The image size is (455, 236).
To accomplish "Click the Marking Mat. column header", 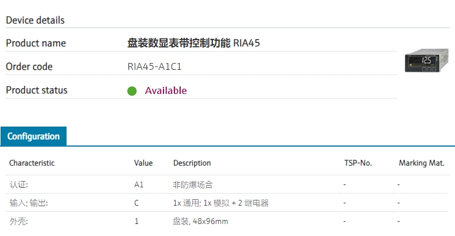I will pyautogui.click(x=422, y=163).
